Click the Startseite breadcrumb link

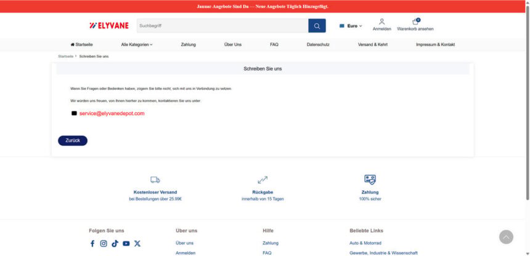click(x=65, y=57)
